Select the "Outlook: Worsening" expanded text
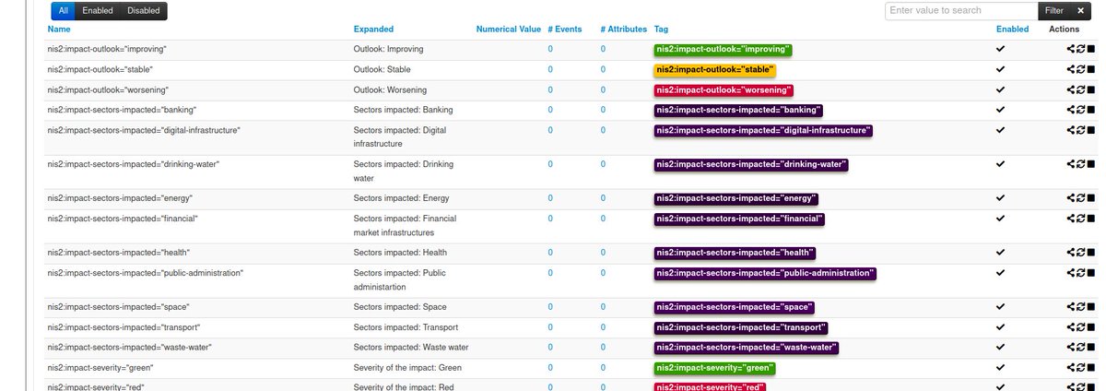 click(391, 90)
